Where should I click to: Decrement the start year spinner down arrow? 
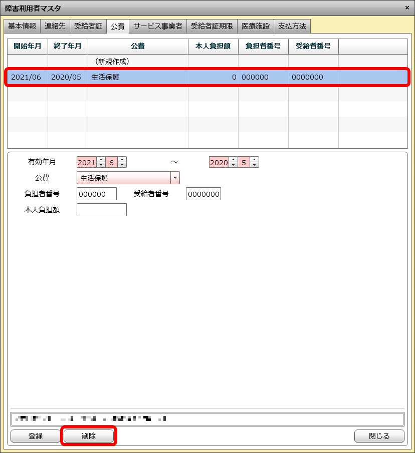pos(101,165)
